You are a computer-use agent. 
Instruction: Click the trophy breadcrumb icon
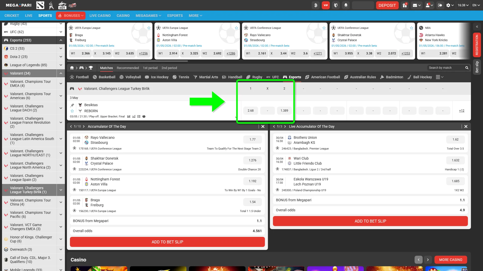91,68
